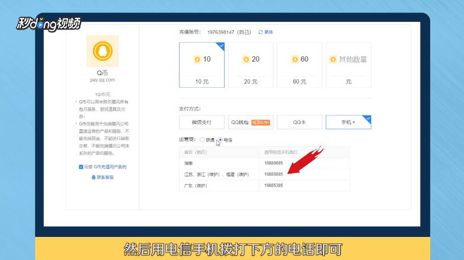Viewport: 464px width, 260px height.
Task: Toggle the 同意 Q币充值用户条例 checkbox
Action: click(81, 167)
